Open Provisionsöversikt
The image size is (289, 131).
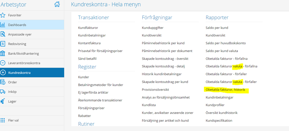(155, 90)
